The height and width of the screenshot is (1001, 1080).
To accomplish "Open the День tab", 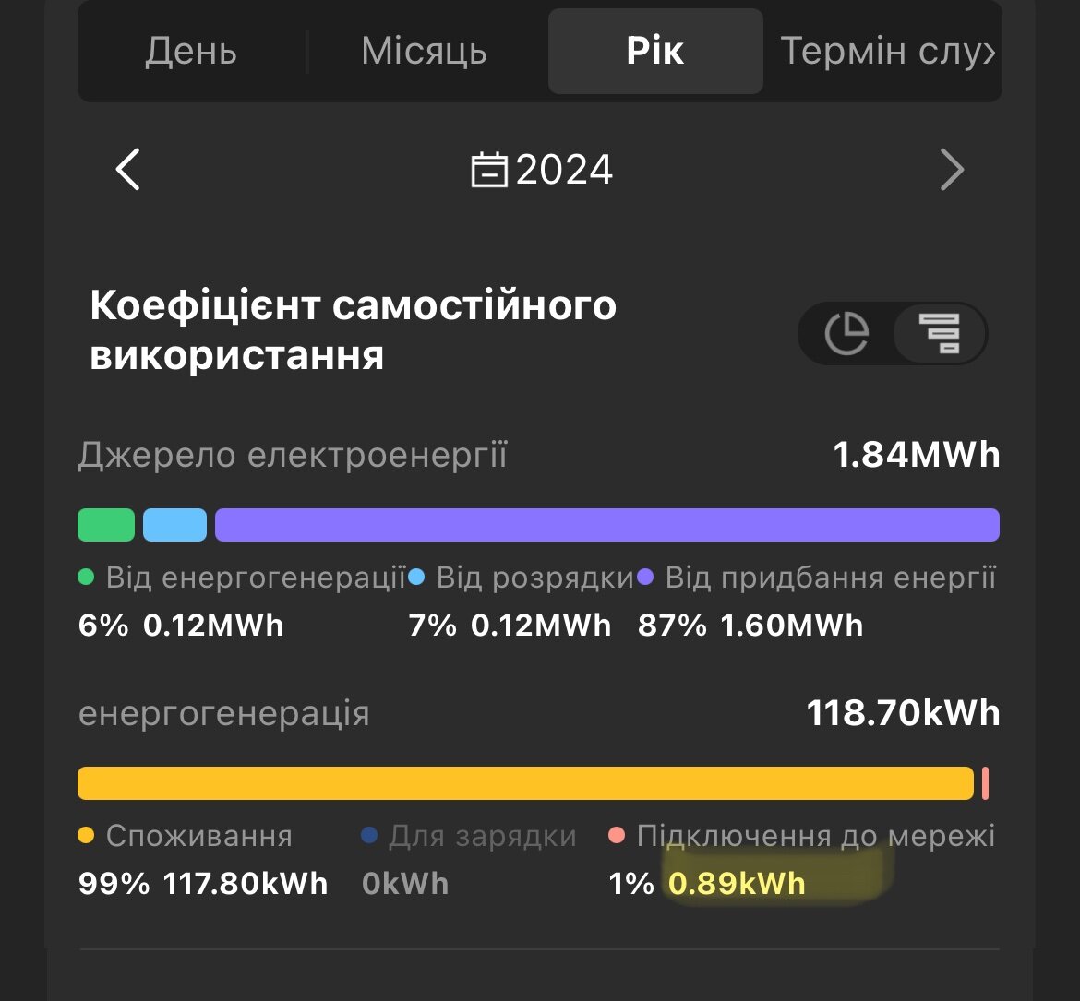I will [x=191, y=51].
